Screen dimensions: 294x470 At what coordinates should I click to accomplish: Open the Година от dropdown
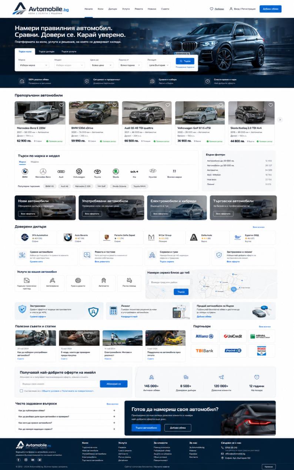point(130,65)
